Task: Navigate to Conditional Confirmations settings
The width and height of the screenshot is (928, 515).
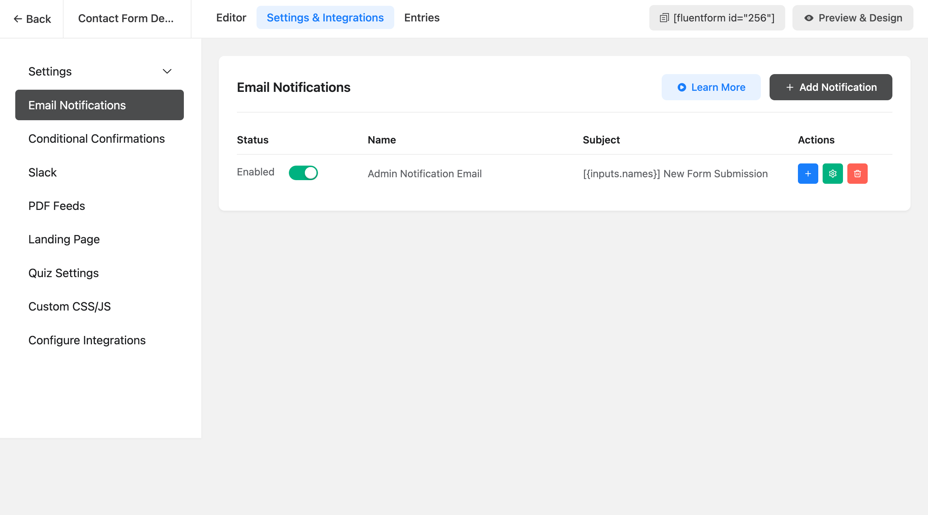Action: point(96,138)
